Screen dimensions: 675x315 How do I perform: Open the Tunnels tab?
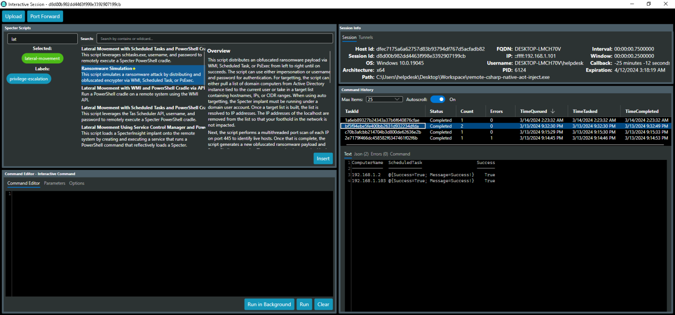coord(366,37)
